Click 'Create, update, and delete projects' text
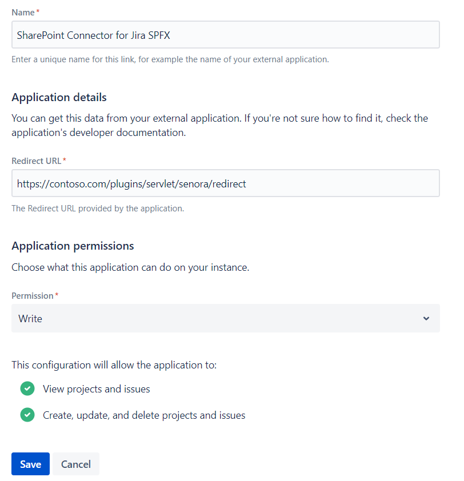 tap(144, 415)
